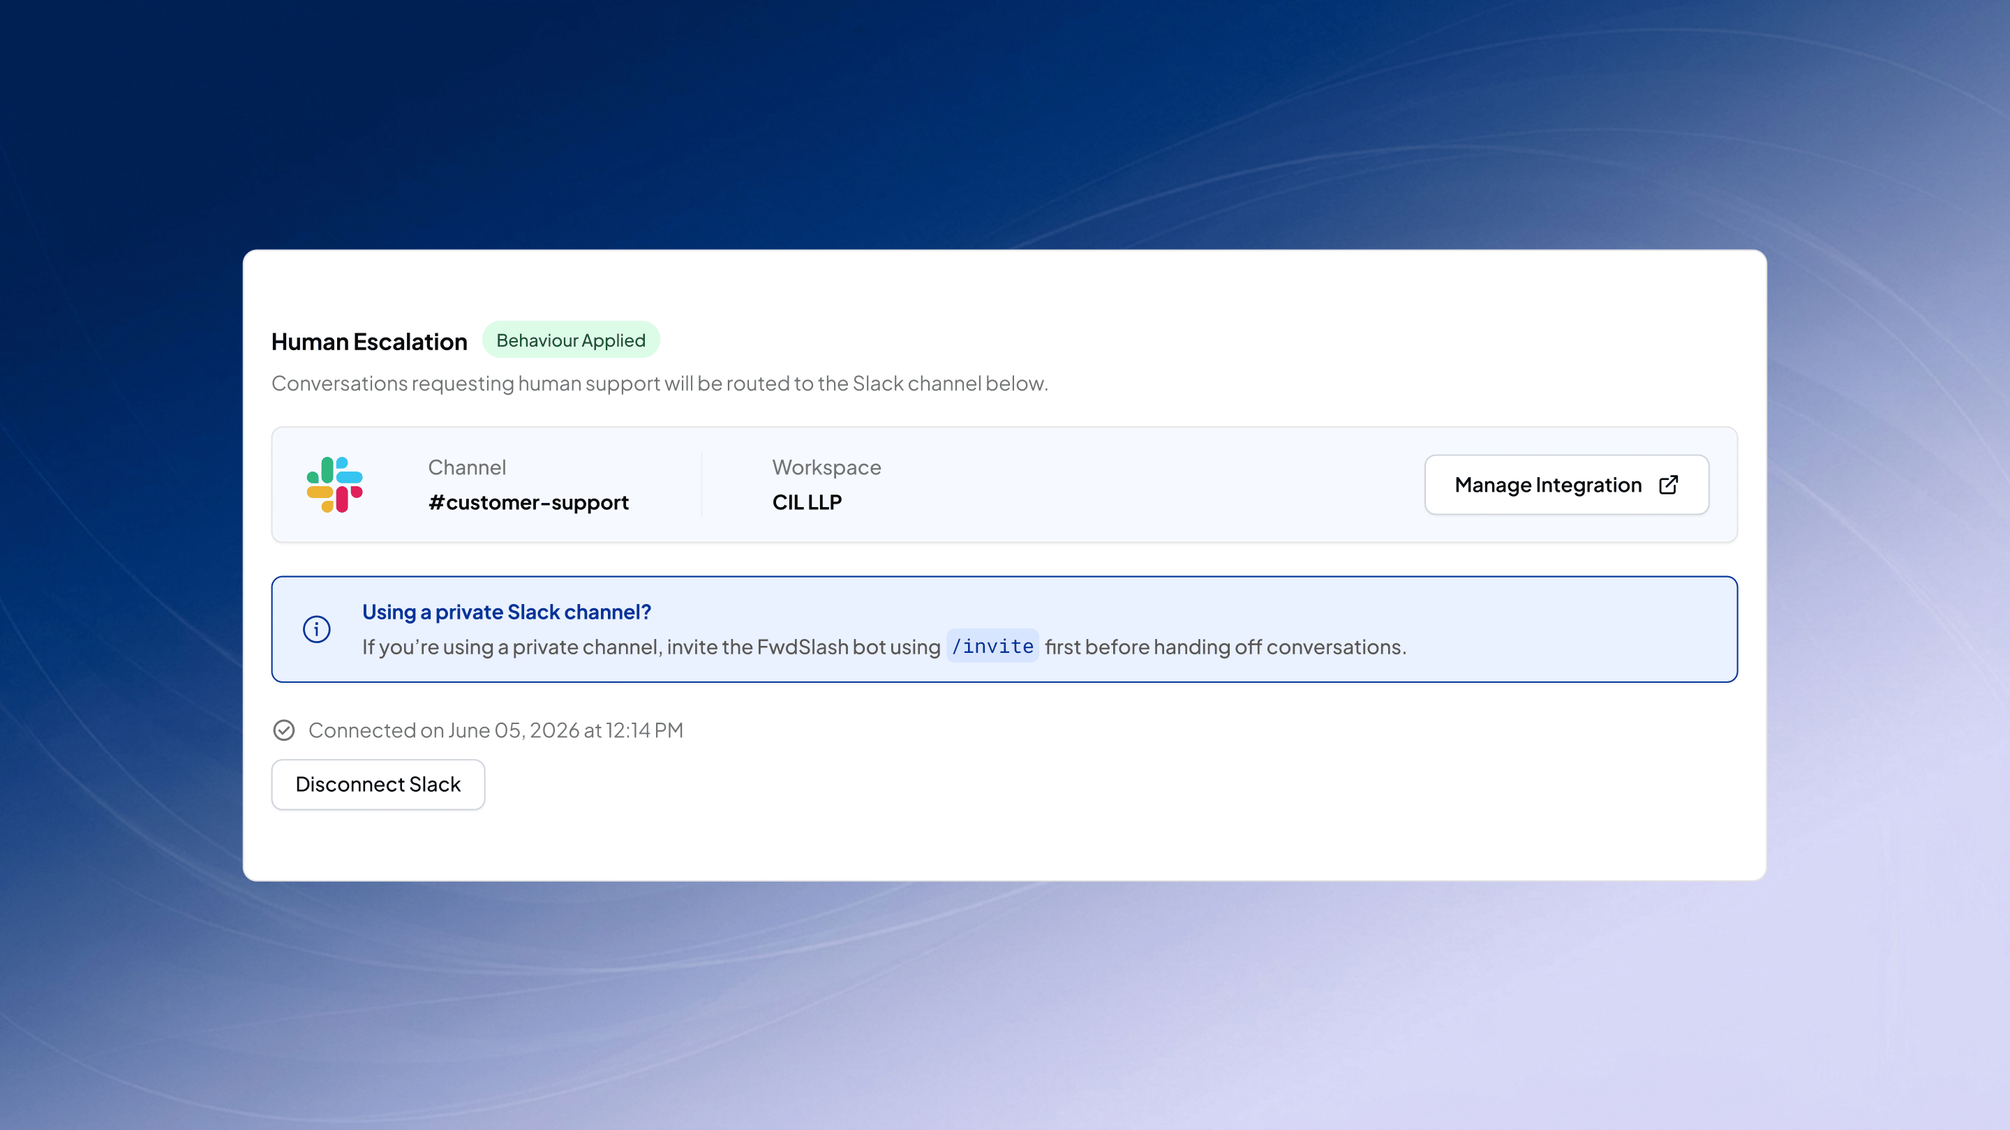The width and height of the screenshot is (2010, 1130).
Task: Click the Channel label
Action: pyautogui.click(x=467, y=467)
